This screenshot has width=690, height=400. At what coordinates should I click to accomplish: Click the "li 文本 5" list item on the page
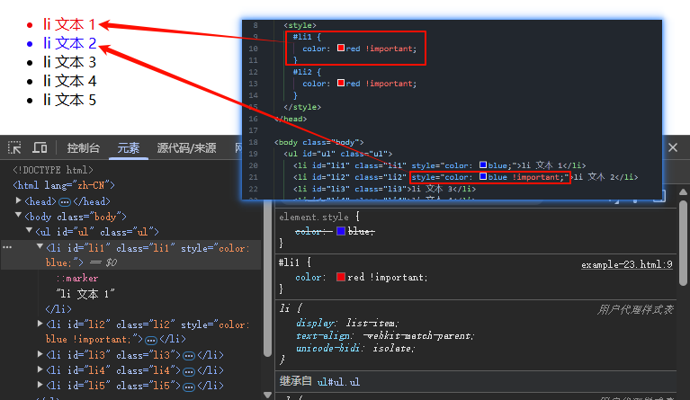click(x=69, y=100)
